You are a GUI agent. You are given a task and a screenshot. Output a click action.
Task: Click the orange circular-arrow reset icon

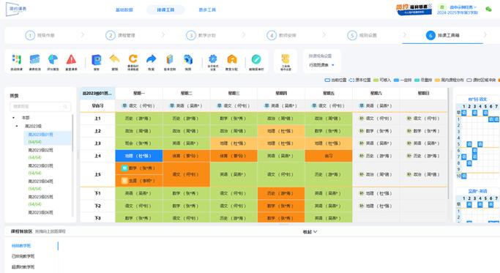[133, 59]
